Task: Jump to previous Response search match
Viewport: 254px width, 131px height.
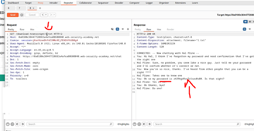Action: pos(144,124)
